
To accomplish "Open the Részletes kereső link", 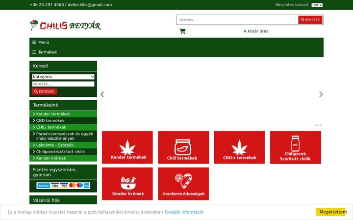I will pos(292,5).
